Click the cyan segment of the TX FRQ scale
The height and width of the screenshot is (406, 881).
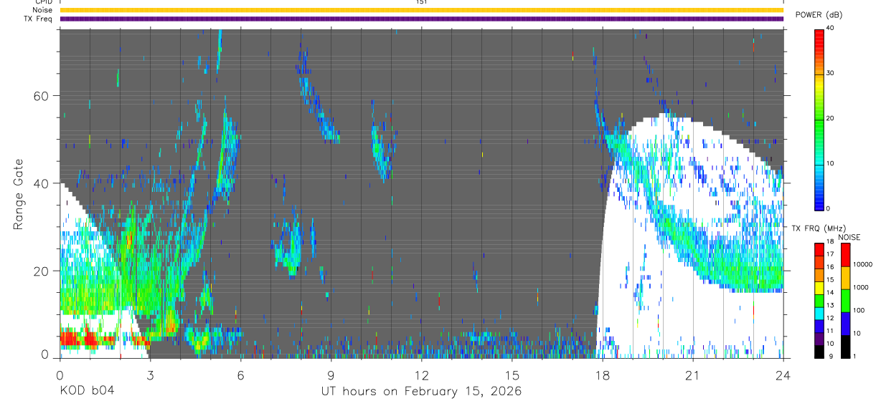click(819, 313)
